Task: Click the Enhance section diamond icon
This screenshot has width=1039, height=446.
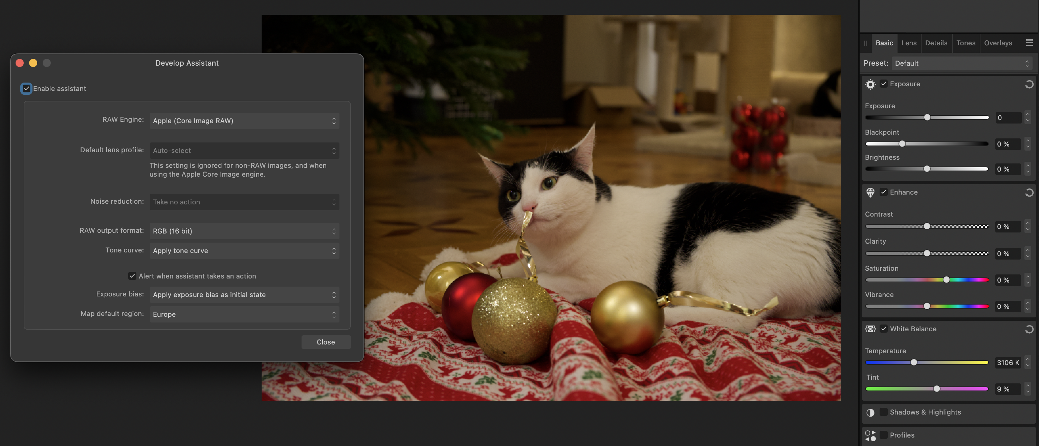Action: coord(870,192)
